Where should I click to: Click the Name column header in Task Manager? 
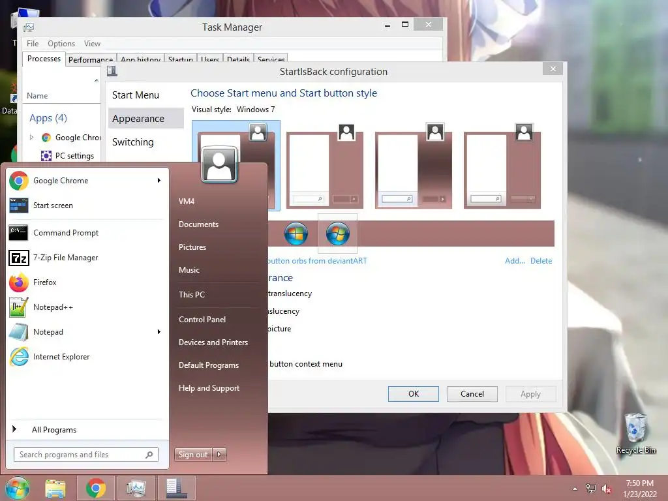tap(37, 96)
